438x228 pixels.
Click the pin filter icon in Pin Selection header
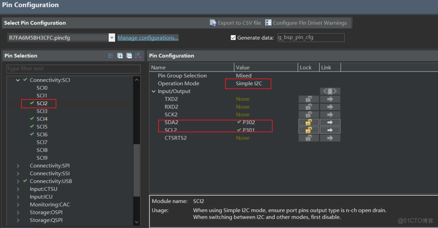[138, 56]
